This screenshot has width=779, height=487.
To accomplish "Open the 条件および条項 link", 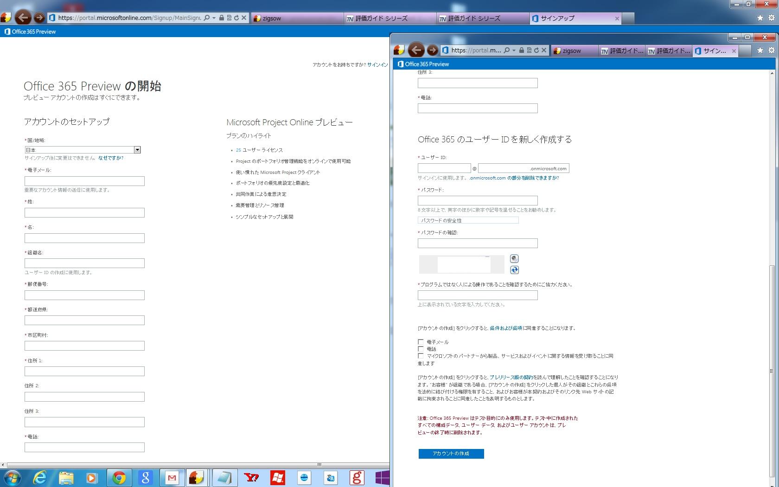I will [506, 328].
